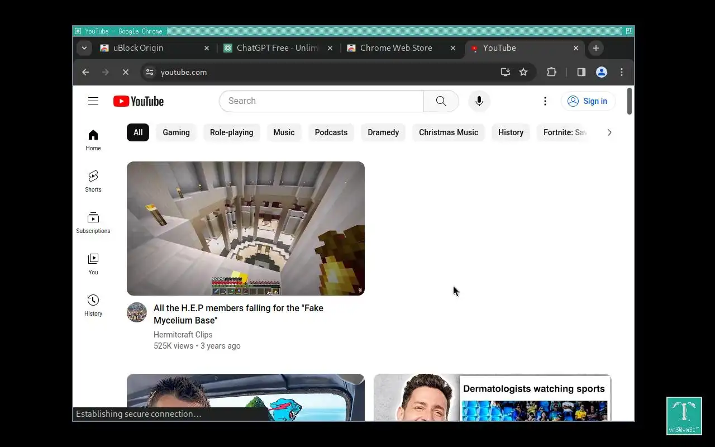This screenshot has width=715, height=447.
Task: Click the Hermitcraft Clips channel avatar
Action: click(x=137, y=312)
